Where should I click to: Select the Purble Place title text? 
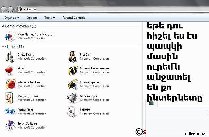click(x=25, y=110)
